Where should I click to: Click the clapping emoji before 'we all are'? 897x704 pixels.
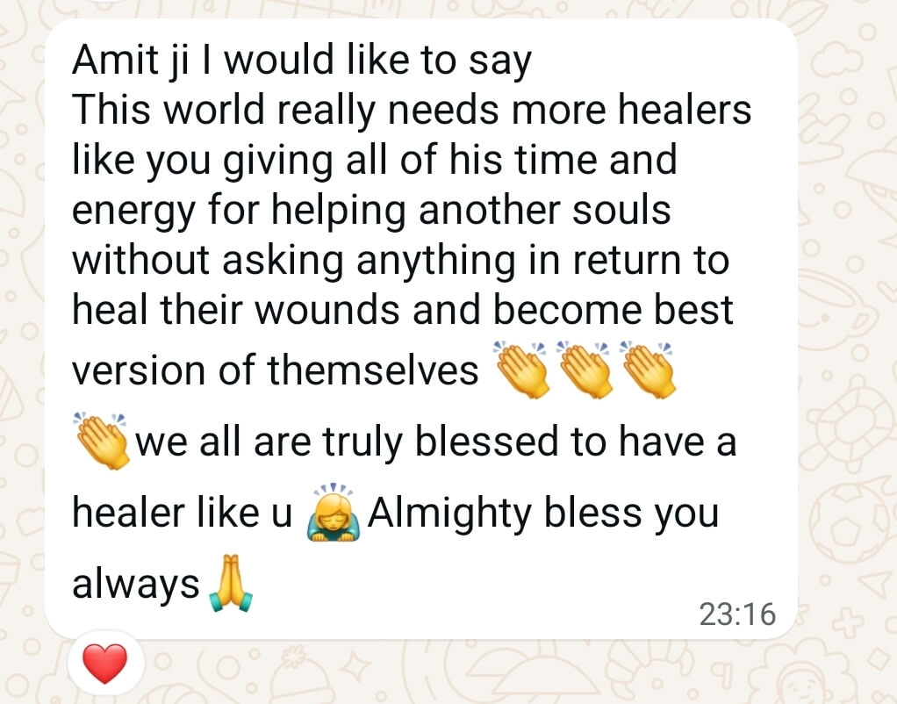click(101, 441)
